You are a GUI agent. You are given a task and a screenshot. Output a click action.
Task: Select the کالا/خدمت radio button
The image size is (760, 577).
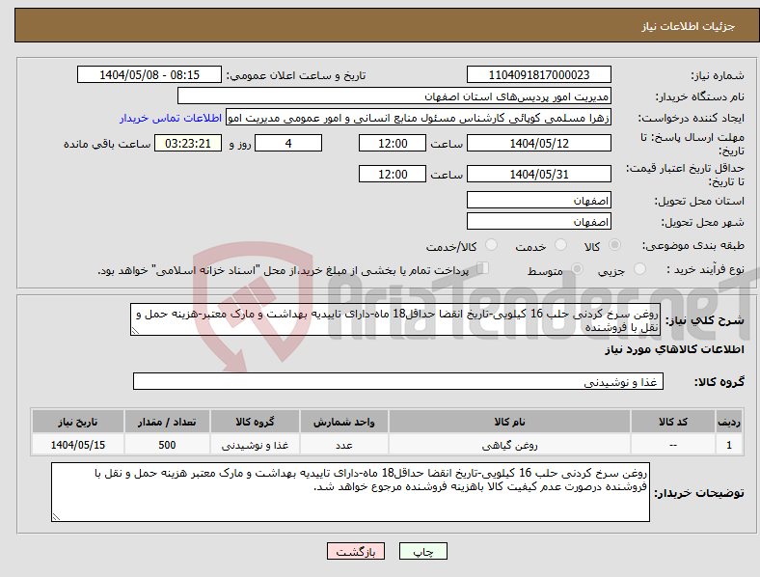[x=492, y=245]
